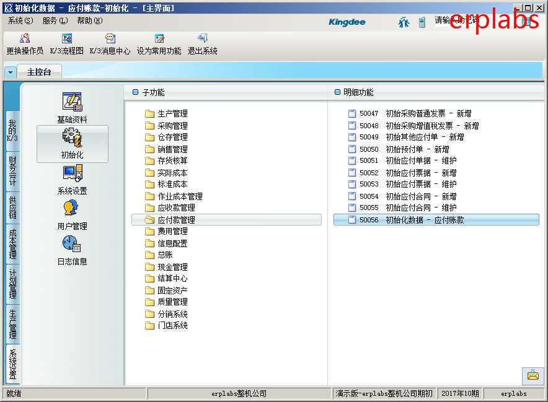Open the 分销系统 folder
548x402 pixels.
(x=166, y=314)
